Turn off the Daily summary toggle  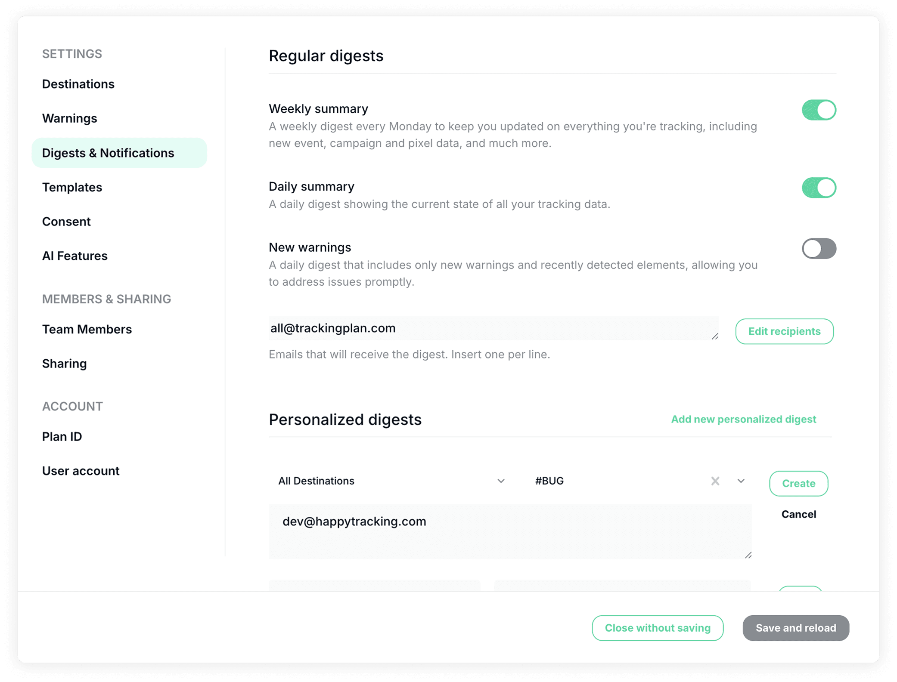click(x=818, y=188)
